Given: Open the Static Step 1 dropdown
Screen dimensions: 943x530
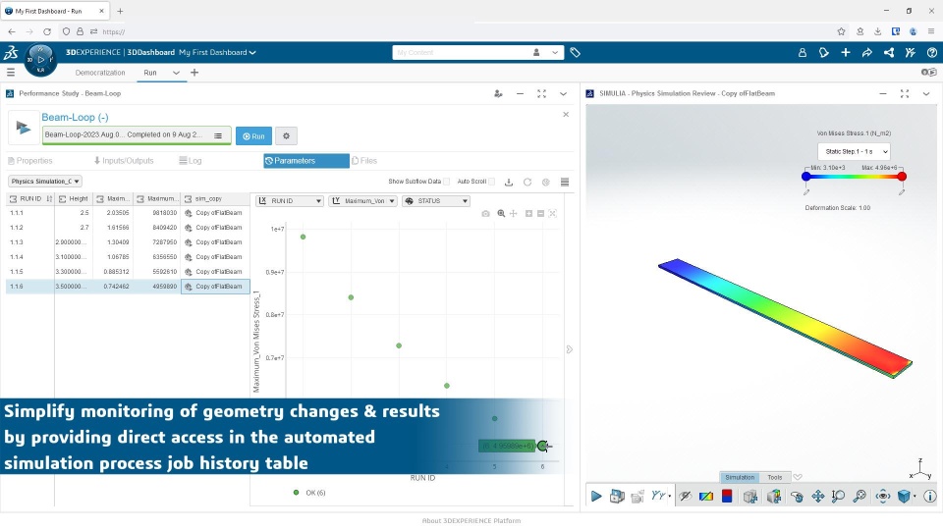Looking at the screenshot, I should pyautogui.click(x=854, y=151).
